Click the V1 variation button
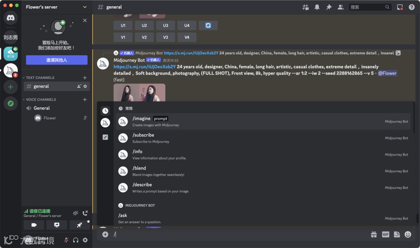Image resolution: width=420 pixels, height=248 pixels. [123, 37]
